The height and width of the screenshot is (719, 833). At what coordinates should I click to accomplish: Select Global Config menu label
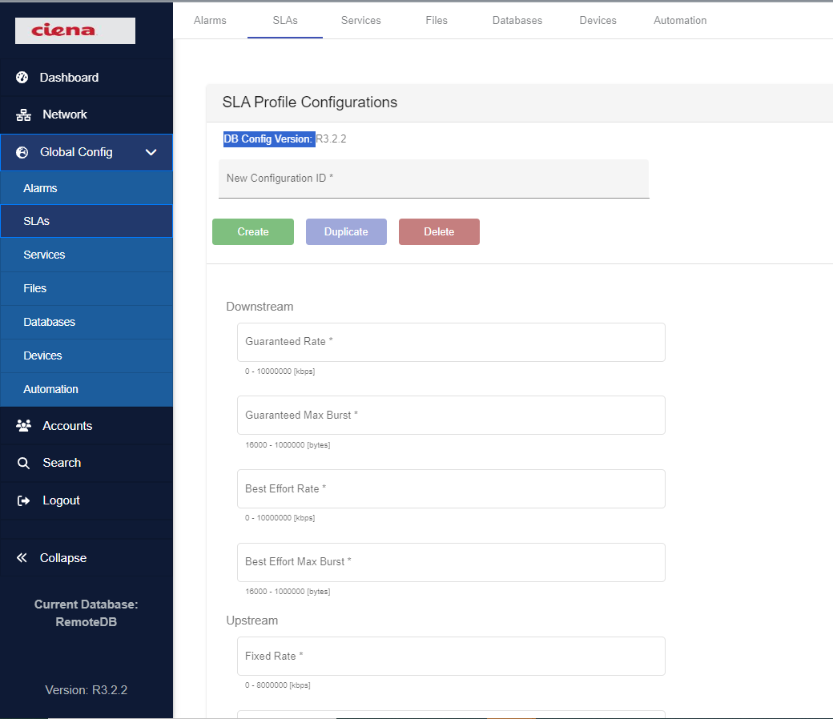tap(76, 152)
